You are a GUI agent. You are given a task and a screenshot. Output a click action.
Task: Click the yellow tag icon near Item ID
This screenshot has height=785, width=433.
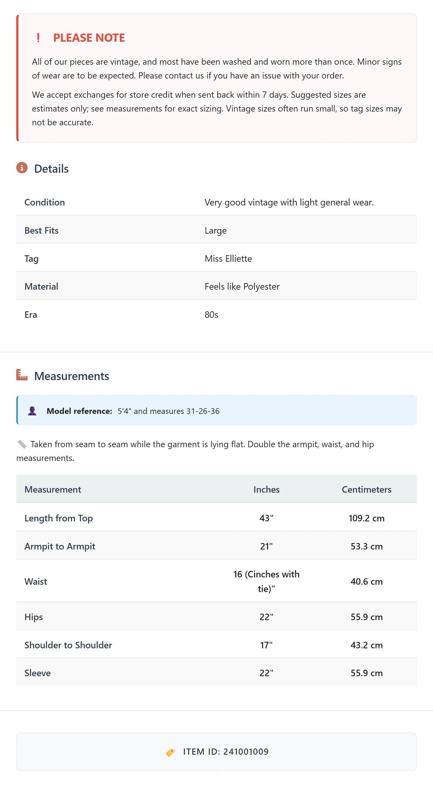click(170, 752)
